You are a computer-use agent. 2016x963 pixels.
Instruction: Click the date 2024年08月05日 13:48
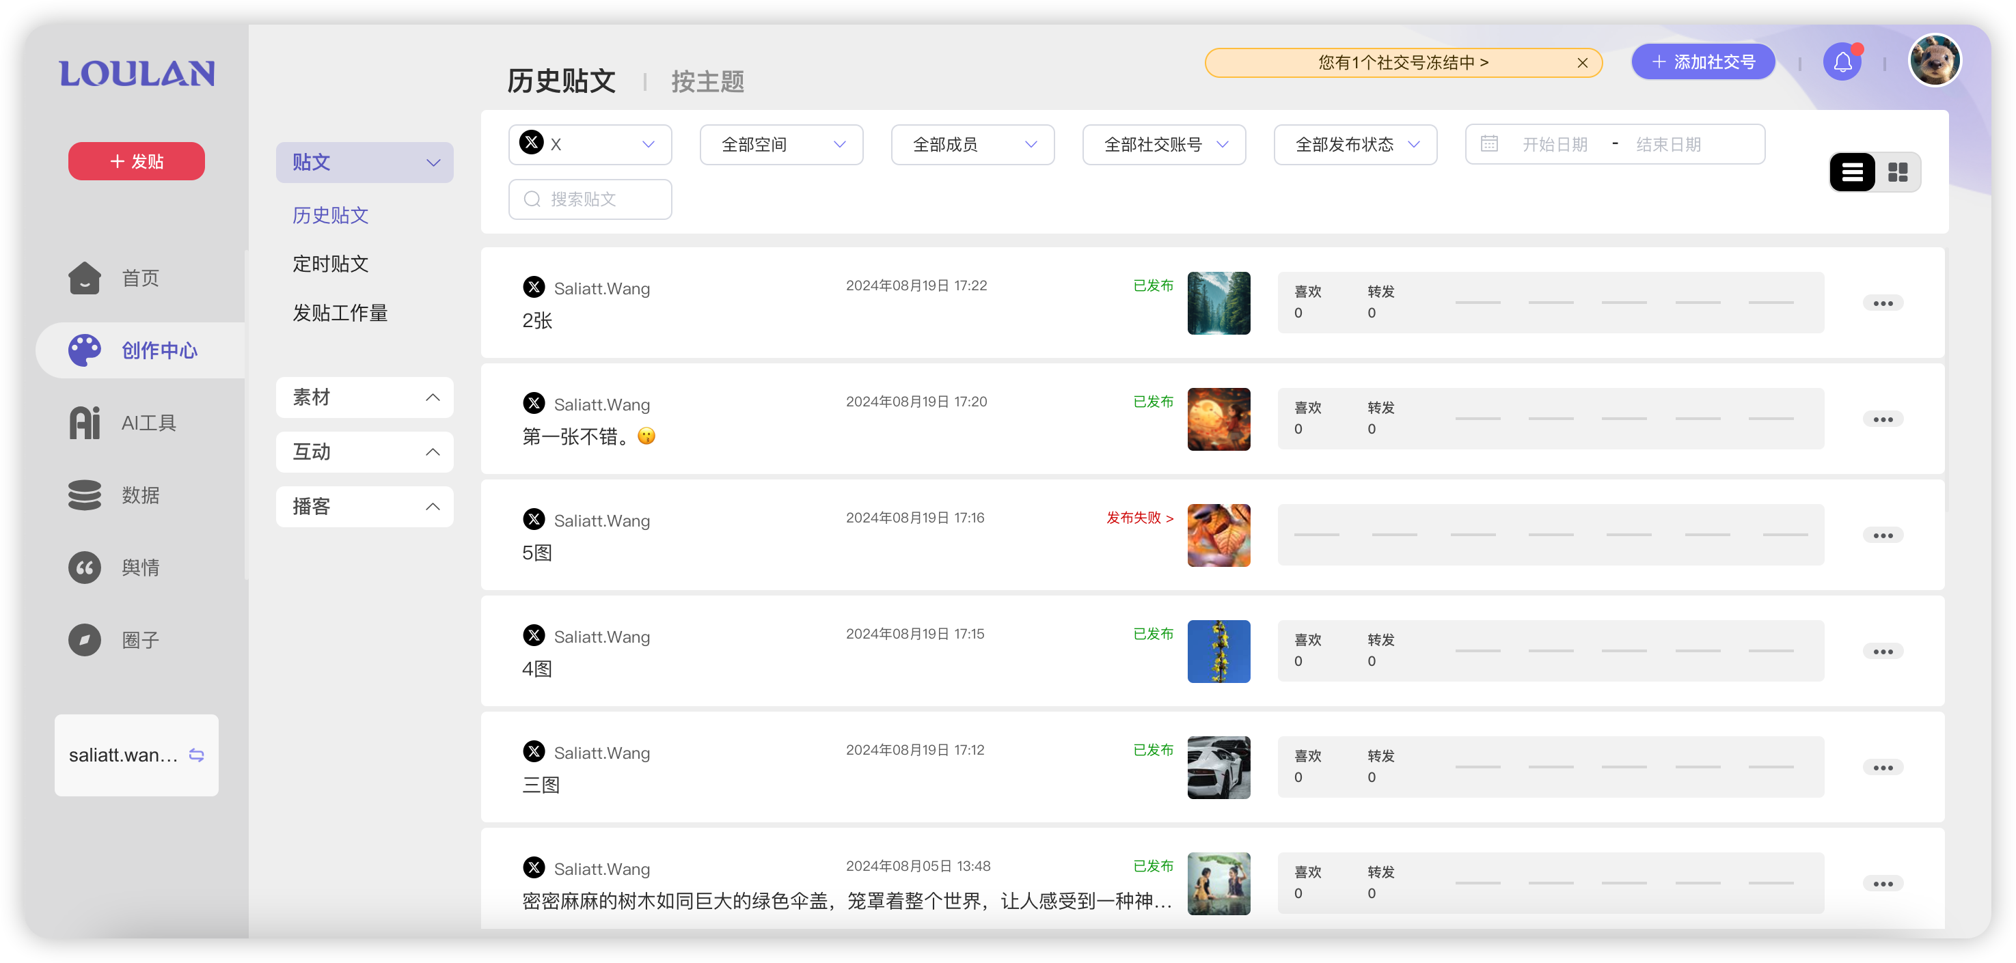coord(917,866)
